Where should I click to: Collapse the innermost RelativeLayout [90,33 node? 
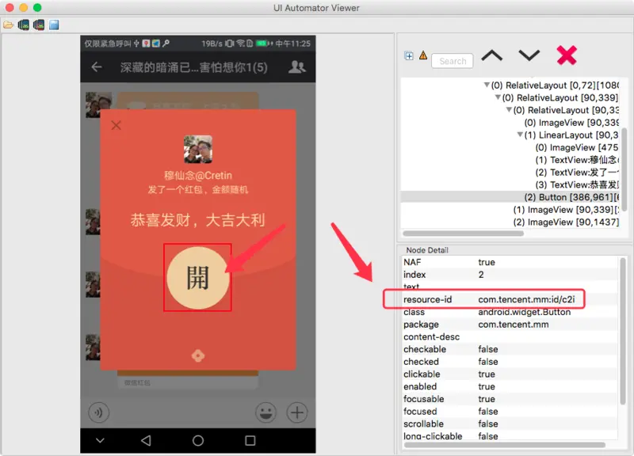(x=509, y=110)
